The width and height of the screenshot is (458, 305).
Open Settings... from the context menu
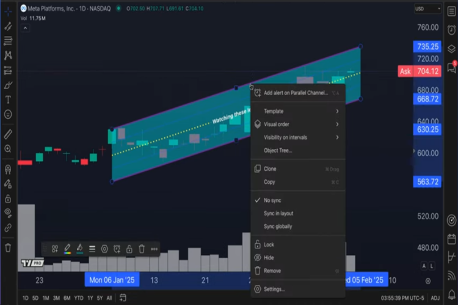pos(274,289)
